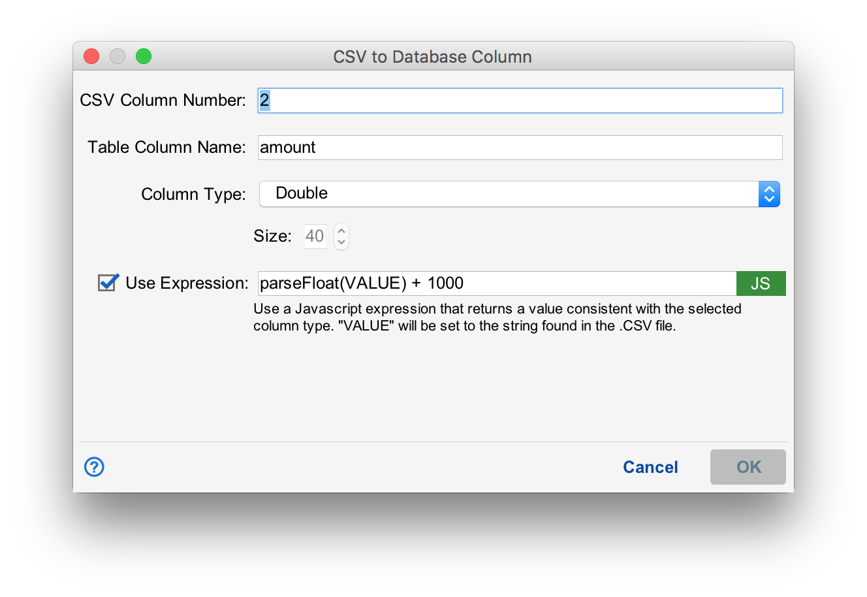Click the Size stepper disclosure arrows
The height and width of the screenshot is (597, 867).
341,236
